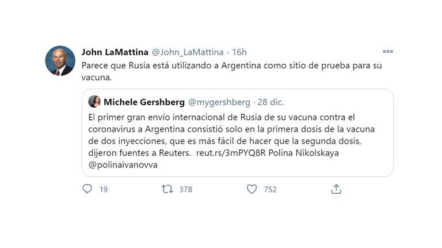
Task: Click Michele Gershberg's small avatar
Action: pos(94,102)
